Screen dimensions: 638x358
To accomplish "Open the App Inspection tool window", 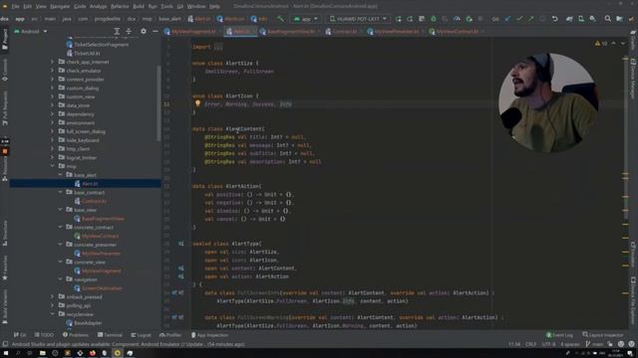I will (209, 335).
